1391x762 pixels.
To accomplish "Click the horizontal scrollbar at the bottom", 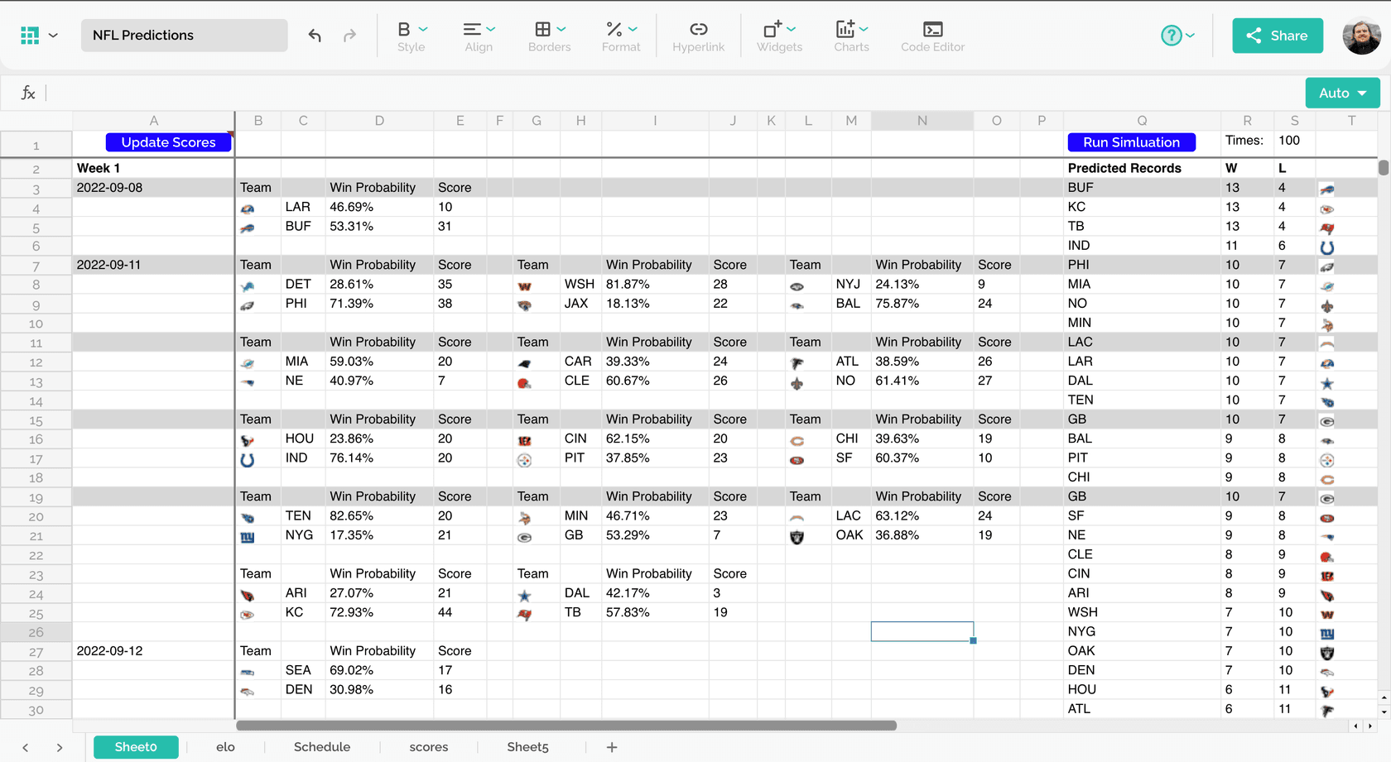I will point(566,726).
